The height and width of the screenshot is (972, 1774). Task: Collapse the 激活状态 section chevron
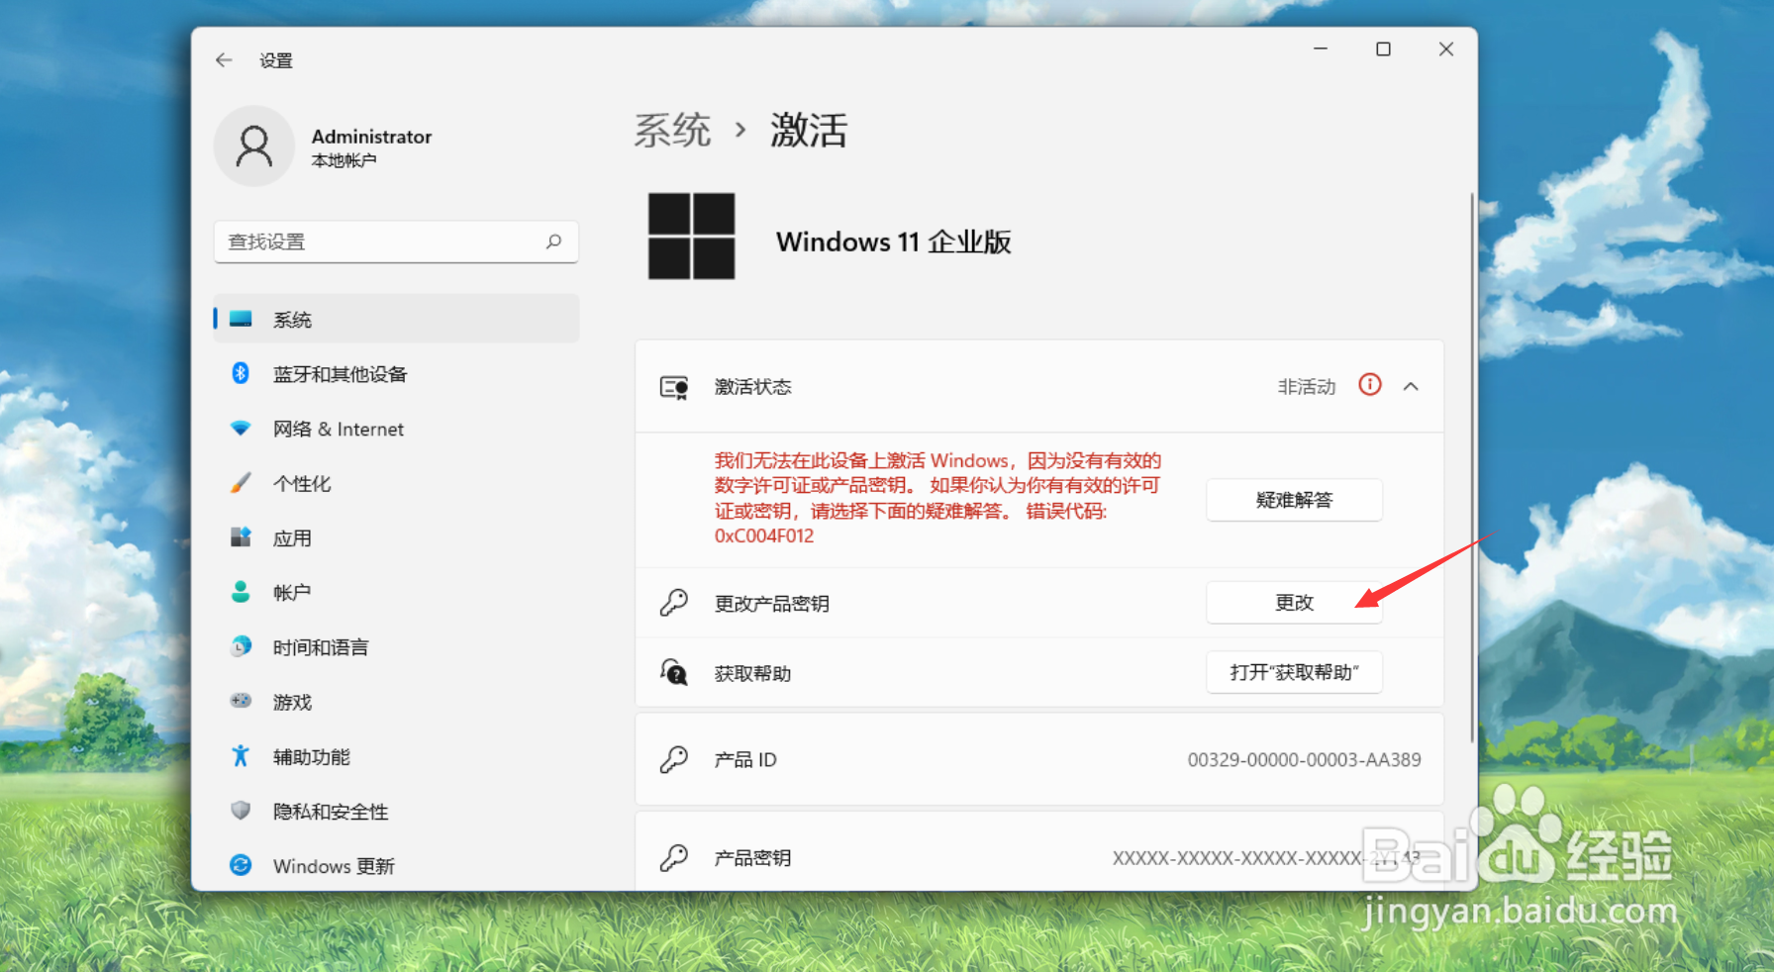point(1412,386)
